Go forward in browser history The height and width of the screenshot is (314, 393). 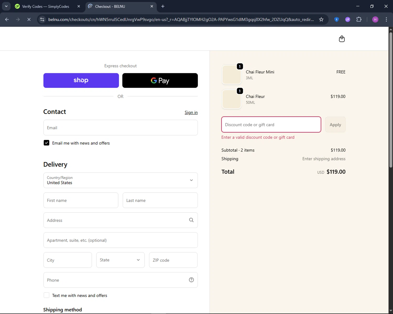18,19
